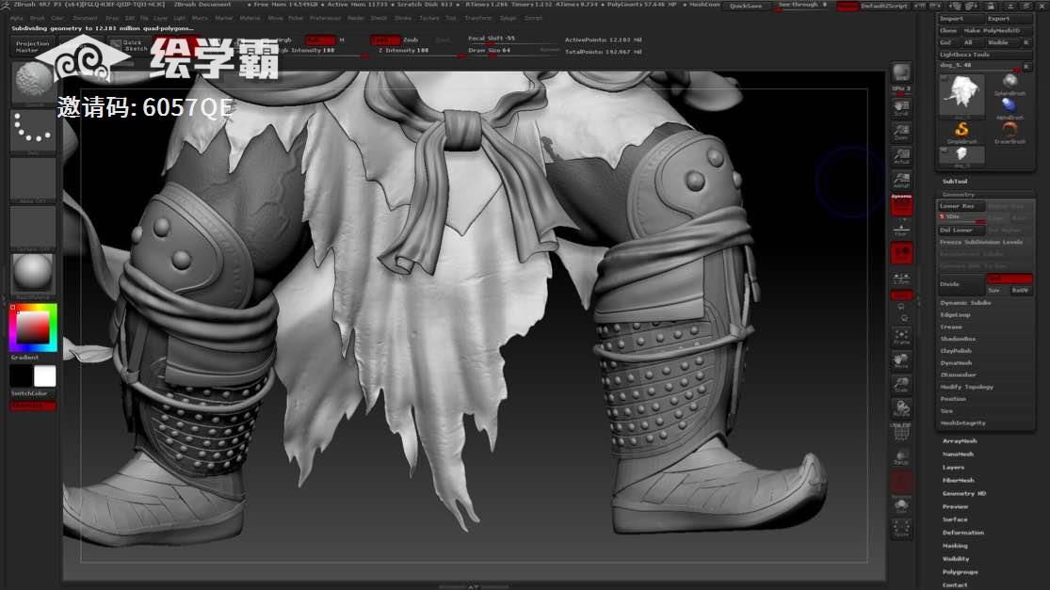Expand the Deformation section

963,533
